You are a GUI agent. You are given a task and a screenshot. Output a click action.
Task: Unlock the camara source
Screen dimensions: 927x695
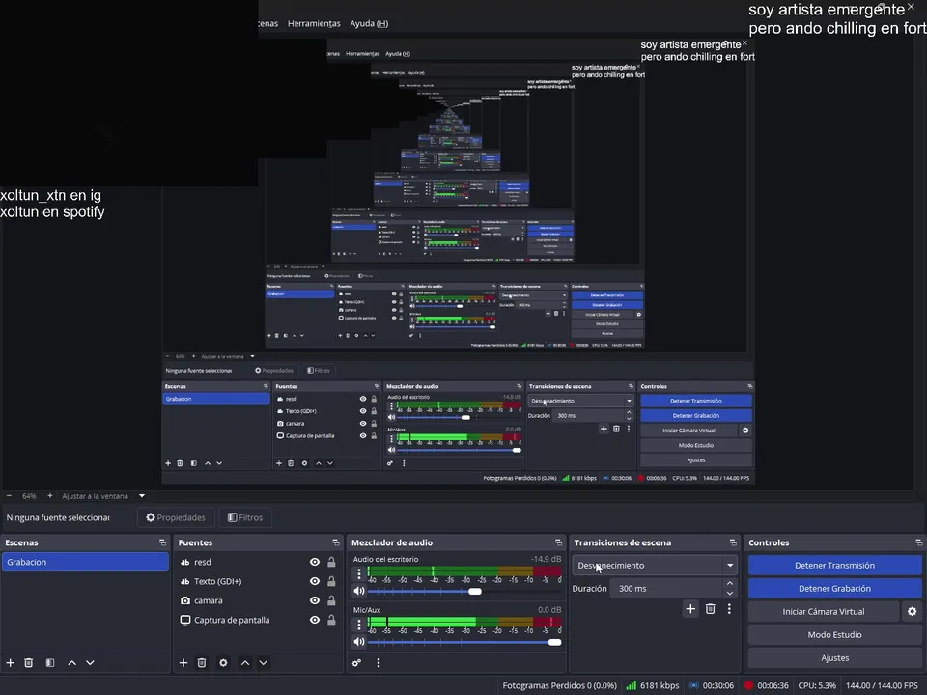click(331, 600)
